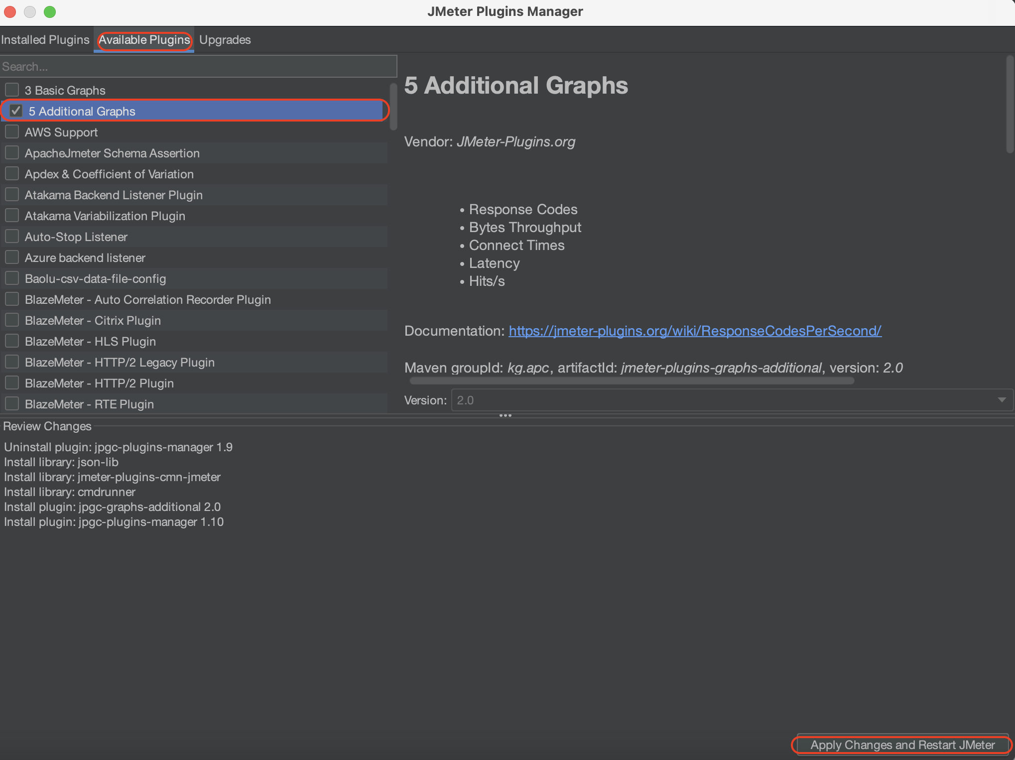Uncheck the 5 Additional Graphs checkbox
This screenshot has height=760, width=1015.
[x=16, y=111]
